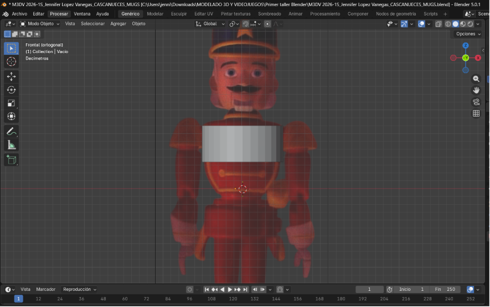
Task: Select the Scale tool
Action: coord(11,103)
